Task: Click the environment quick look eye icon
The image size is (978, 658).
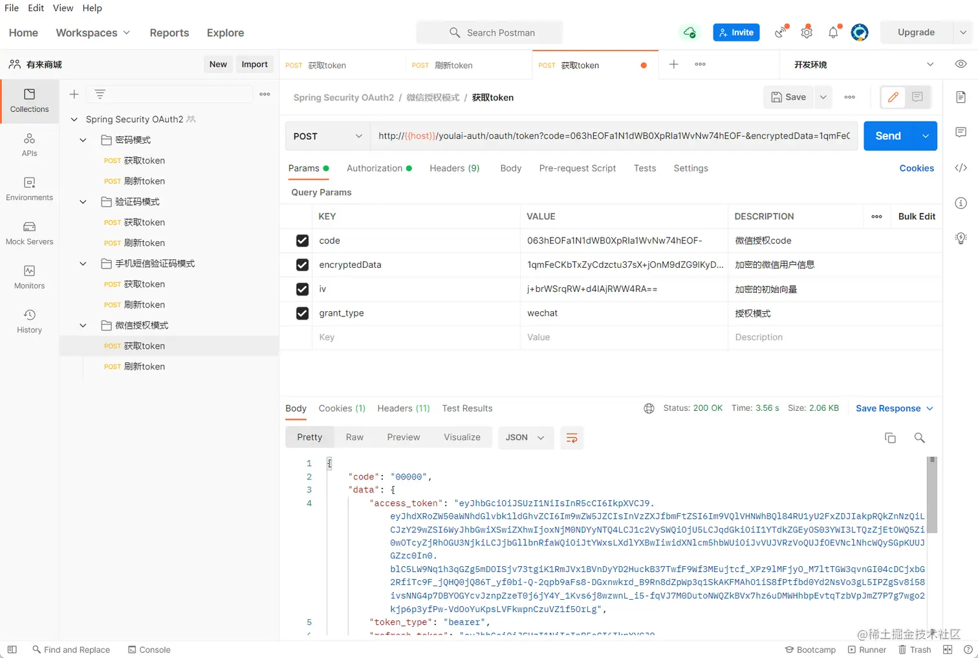Action: click(x=961, y=64)
